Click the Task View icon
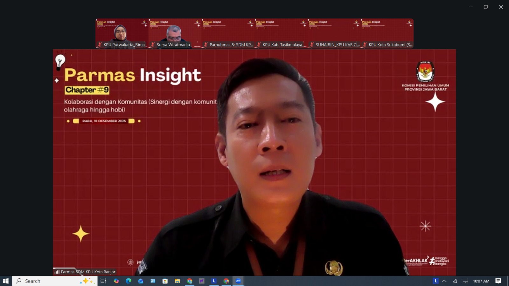This screenshot has height=286, width=509. point(103,281)
